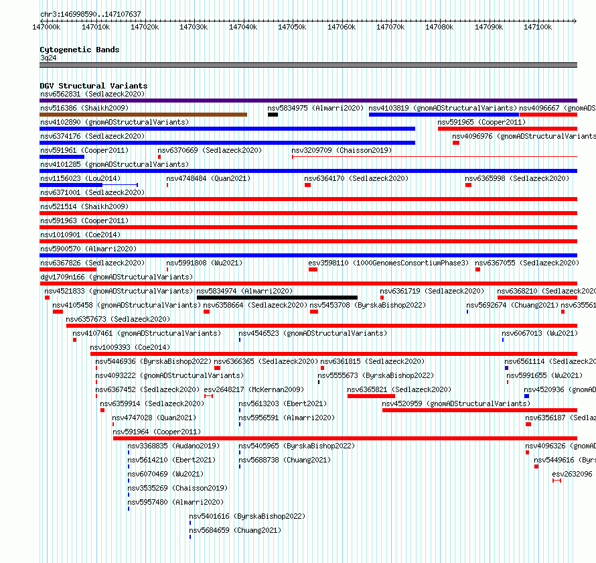596x563 pixels.
Task: Click nsv6361815 (Sedlazeck2020) label
Action: [372, 361]
